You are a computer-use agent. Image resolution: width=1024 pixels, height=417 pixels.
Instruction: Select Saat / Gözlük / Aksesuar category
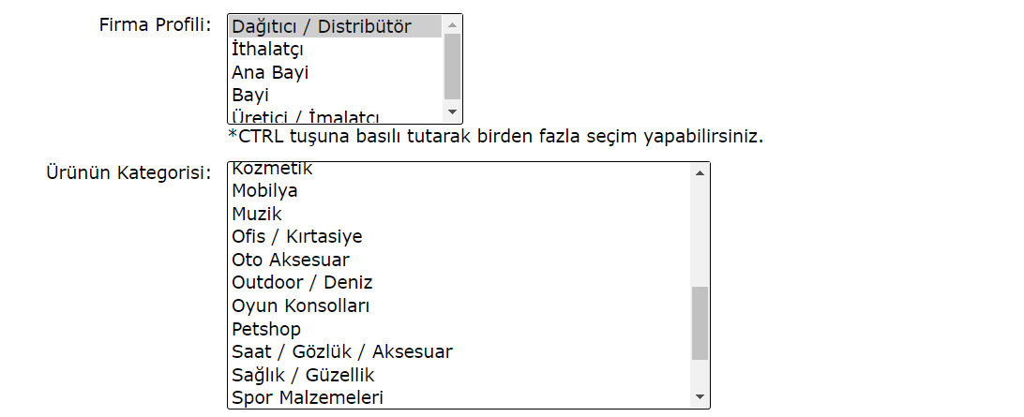click(x=341, y=351)
